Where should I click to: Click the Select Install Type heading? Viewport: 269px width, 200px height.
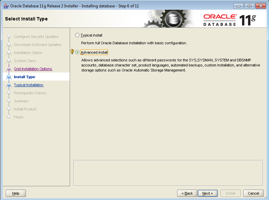click(26, 19)
